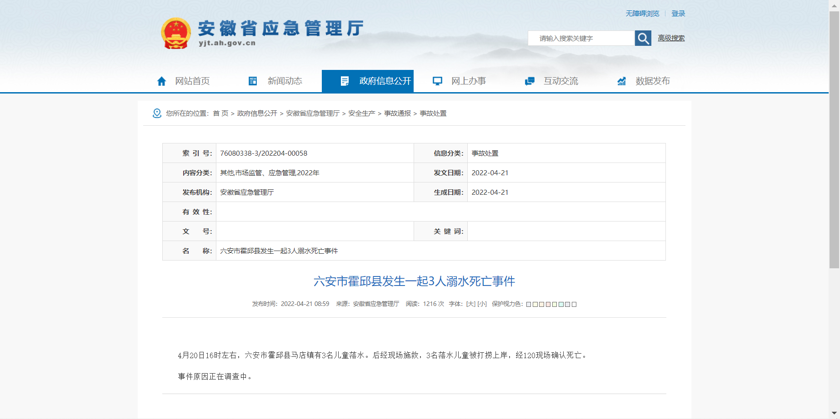Click 事故处置 in the breadcrumb

(433, 113)
